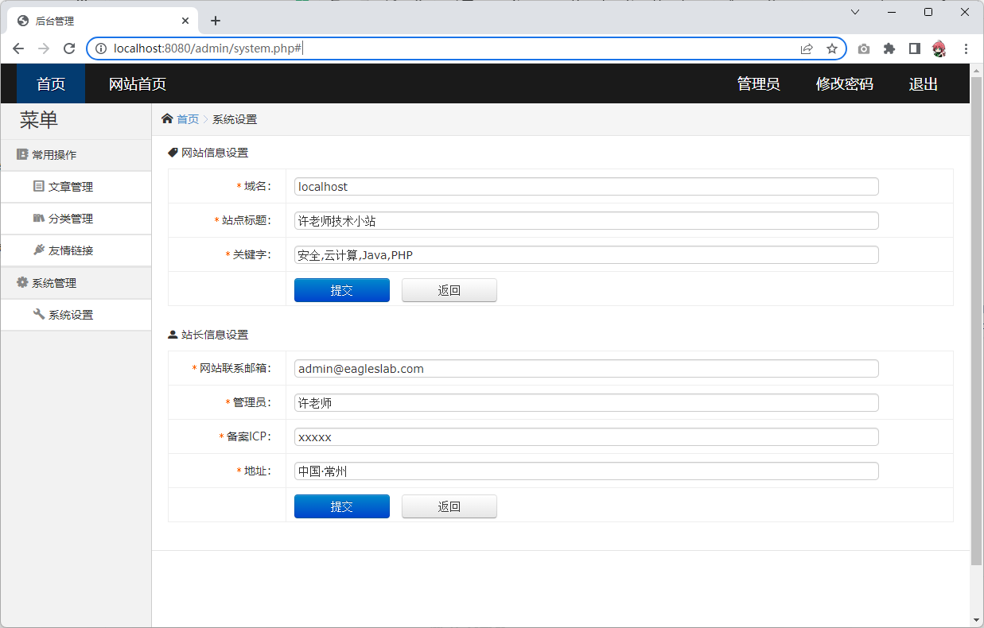Viewport: 984px width, 628px height.
Task: Click the share page icon in address bar
Action: point(807,48)
